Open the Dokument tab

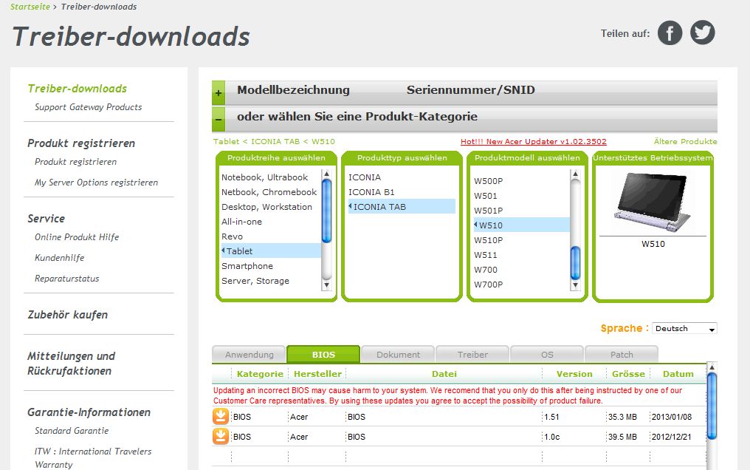click(x=398, y=355)
